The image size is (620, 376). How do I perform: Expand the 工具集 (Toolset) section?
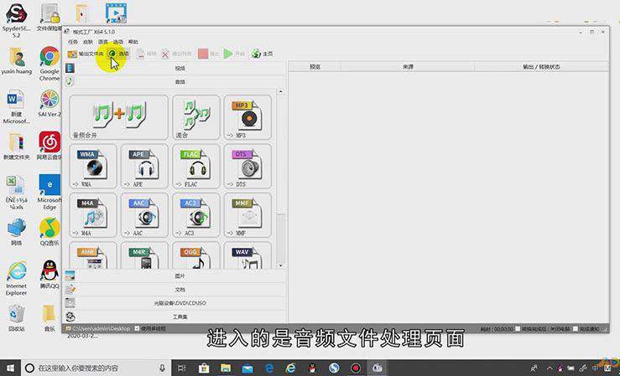(x=175, y=317)
